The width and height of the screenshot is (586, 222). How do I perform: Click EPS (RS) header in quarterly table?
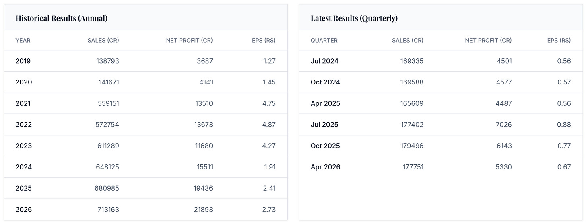(559, 41)
